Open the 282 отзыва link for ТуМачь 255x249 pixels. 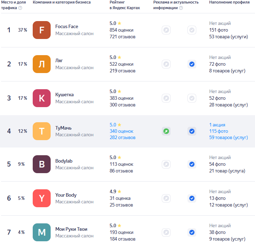122,138
